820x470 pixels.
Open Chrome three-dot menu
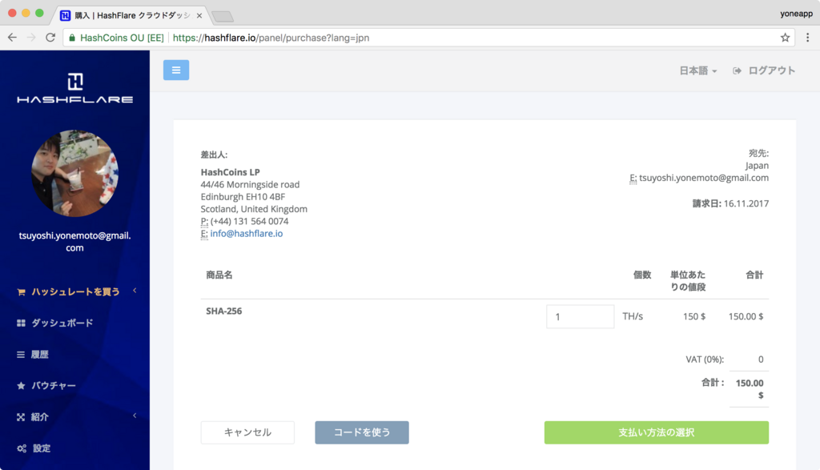807,38
